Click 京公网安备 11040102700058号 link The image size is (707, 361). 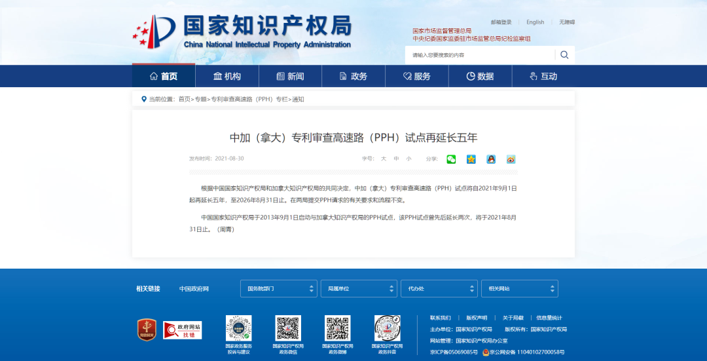tap(527, 352)
